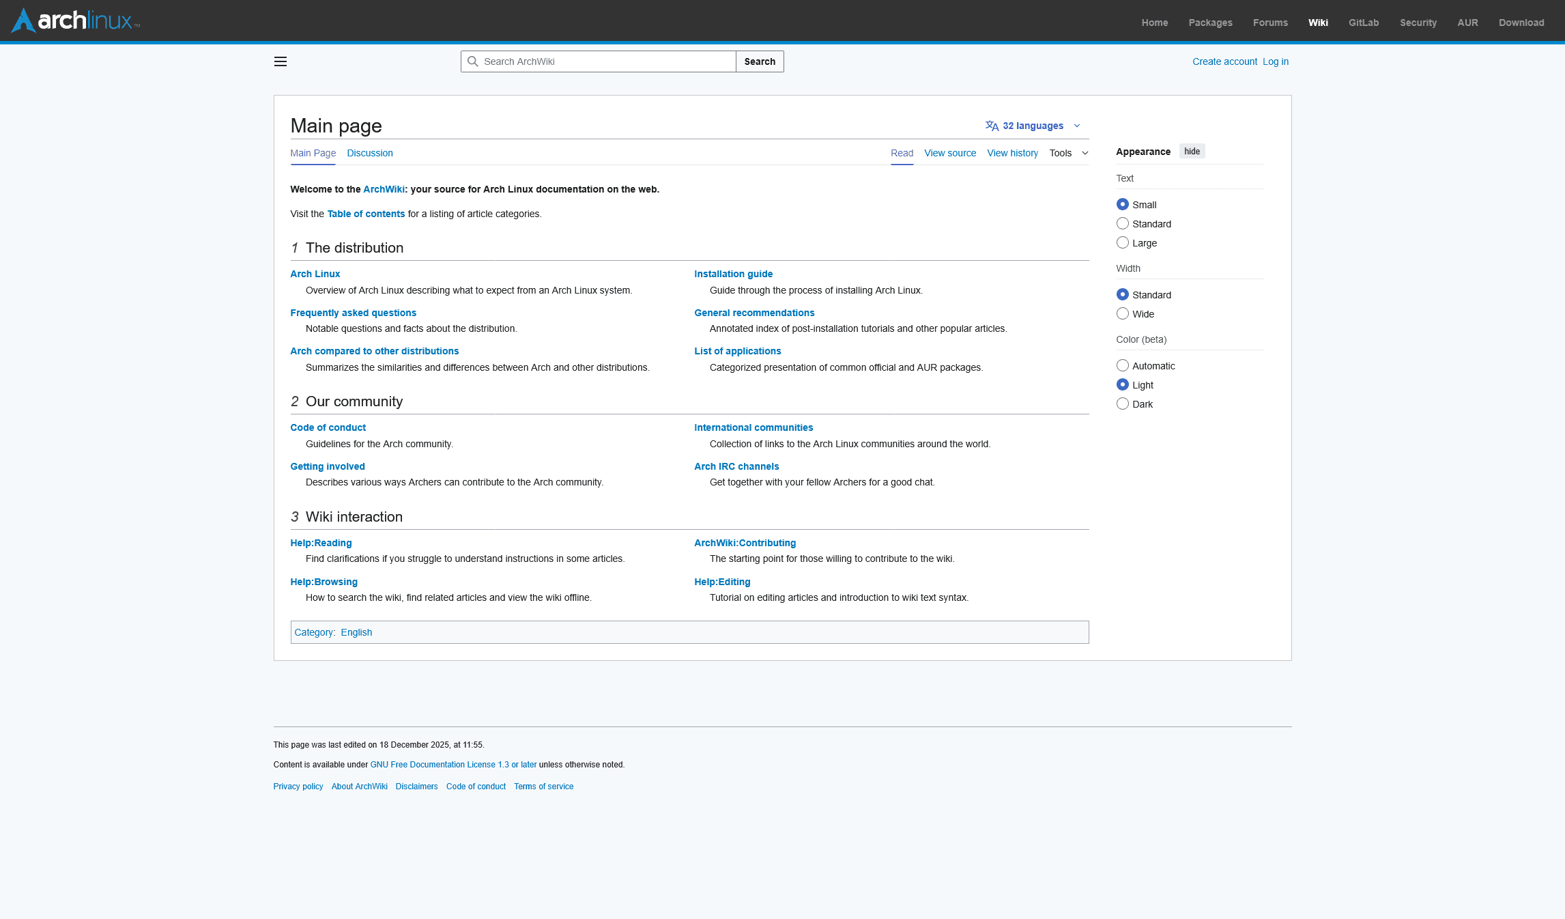Open Code of conduct article link
1565x919 pixels.
coord(328,427)
